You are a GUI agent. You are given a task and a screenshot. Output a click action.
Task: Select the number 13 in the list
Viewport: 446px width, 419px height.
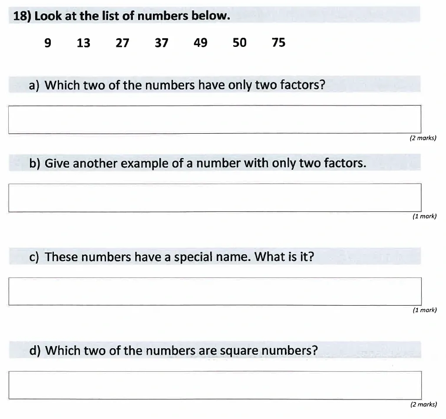(x=83, y=43)
